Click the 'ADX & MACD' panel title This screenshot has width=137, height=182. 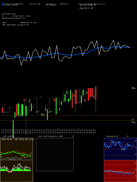[9, 136]
